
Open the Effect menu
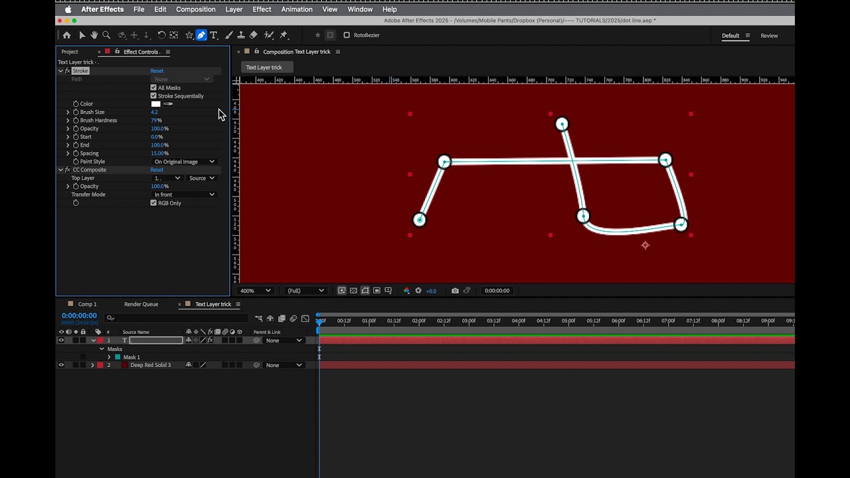coord(262,9)
